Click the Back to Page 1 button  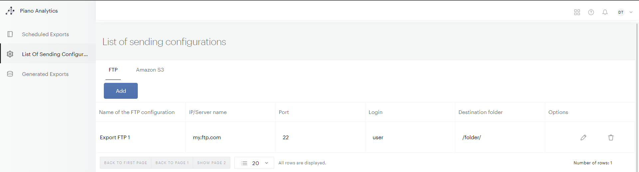point(172,163)
